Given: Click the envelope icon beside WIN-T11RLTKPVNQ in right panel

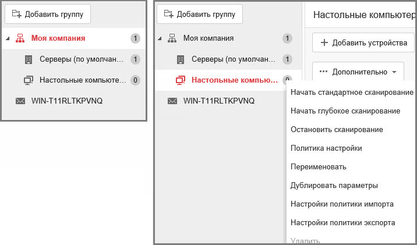Looking at the screenshot, I should [x=172, y=101].
